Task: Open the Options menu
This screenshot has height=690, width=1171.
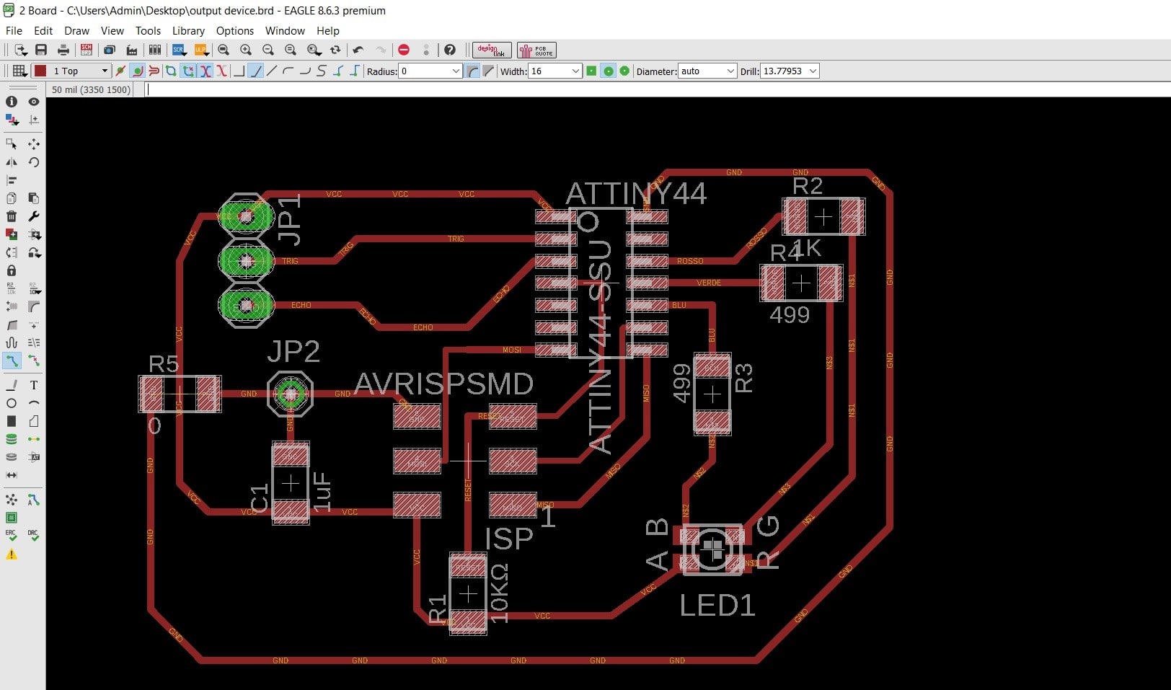Action: coord(235,31)
